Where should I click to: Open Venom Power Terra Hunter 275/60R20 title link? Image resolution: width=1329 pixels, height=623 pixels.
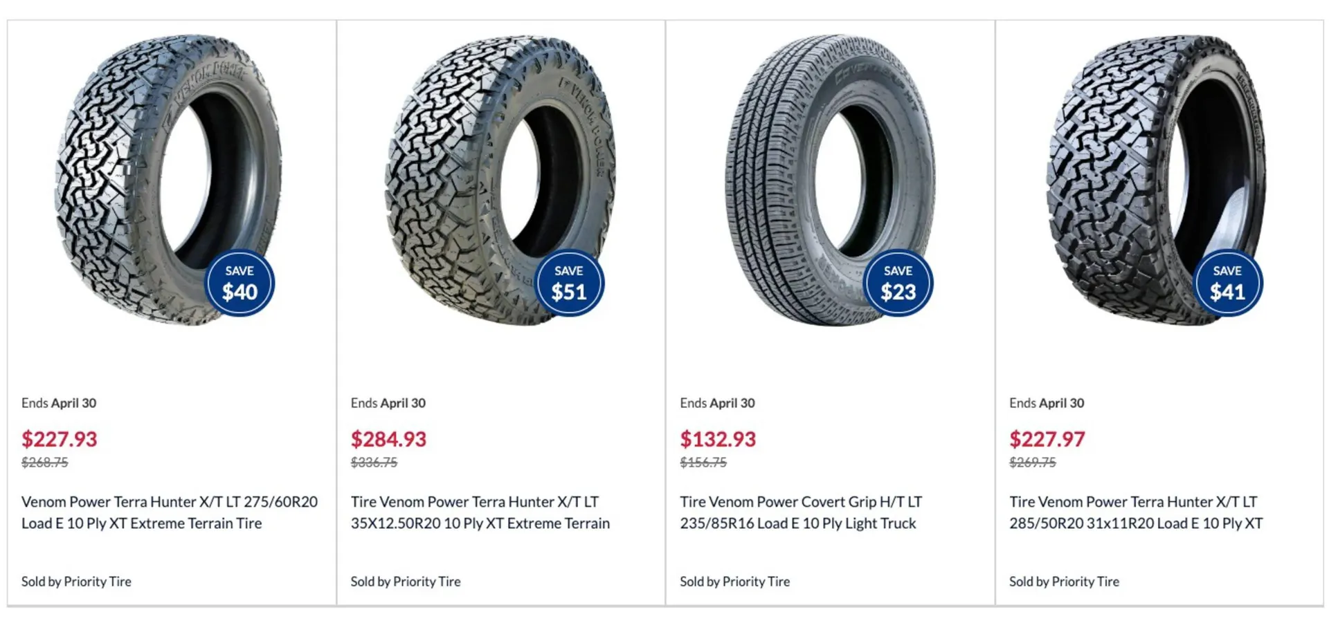click(x=170, y=512)
